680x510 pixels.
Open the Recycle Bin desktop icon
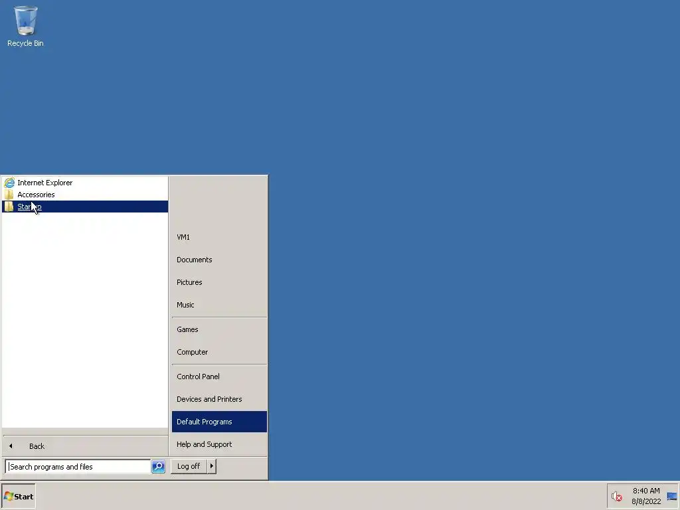pyautogui.click(x=25, y=26)
